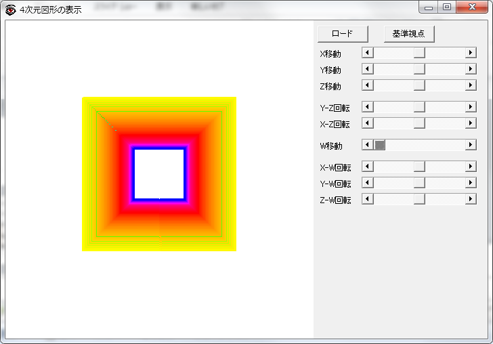Click the left arrow of X移動 scrollbar

368,53
